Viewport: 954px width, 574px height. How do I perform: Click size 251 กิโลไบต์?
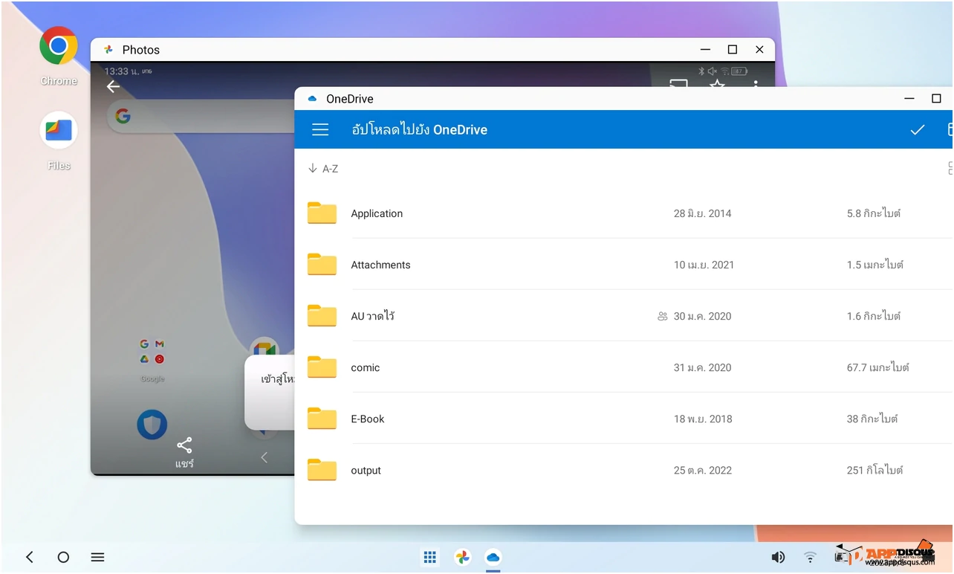tap(874, 470)
